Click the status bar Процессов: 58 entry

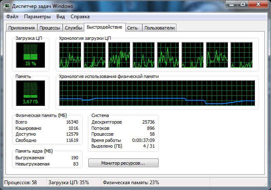pos(25,183)
